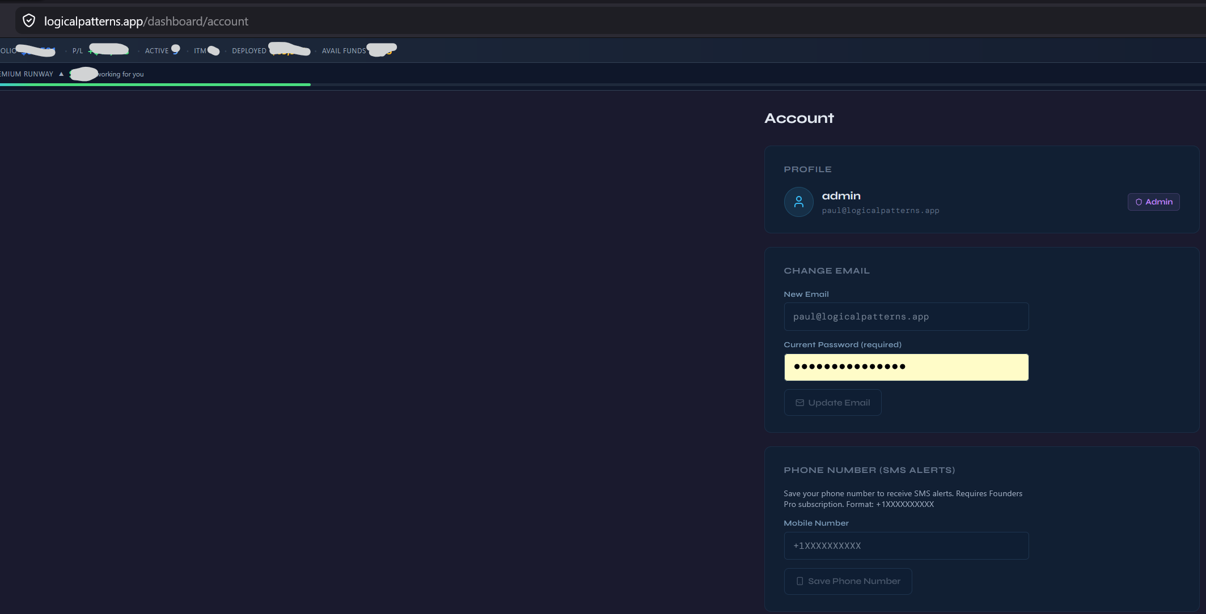Click the admin profile avatar icon

(x=798, y=202)
